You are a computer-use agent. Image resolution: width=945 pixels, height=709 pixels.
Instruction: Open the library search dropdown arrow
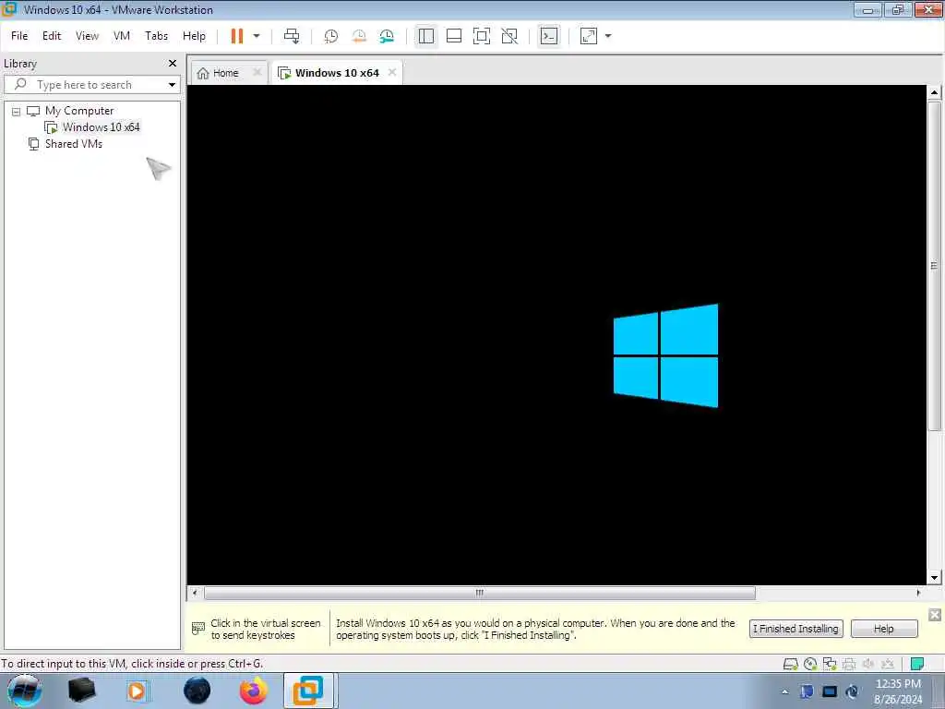click(172, 85)
